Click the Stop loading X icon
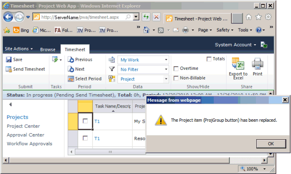Viewport: 291px width, 174px height. (156, 17)
